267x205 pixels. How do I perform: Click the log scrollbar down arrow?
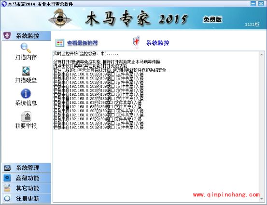[x=262, y=199]
